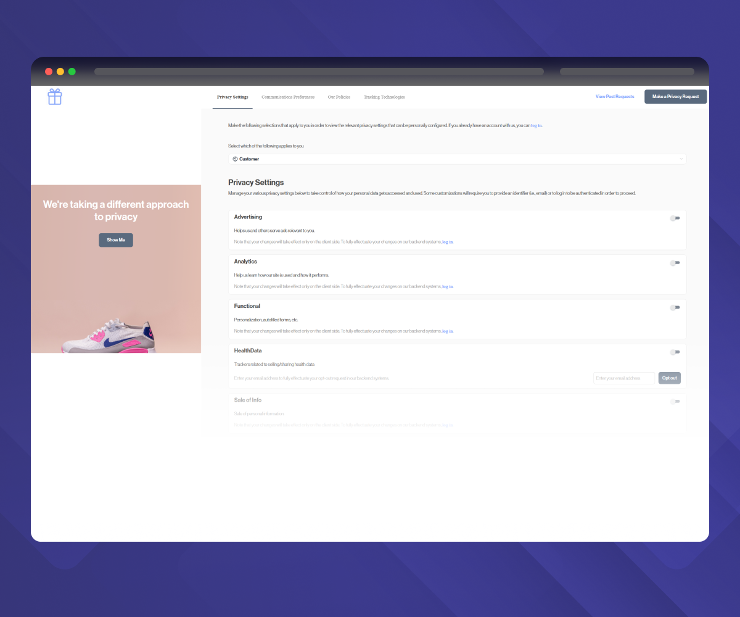Viewport: 740px width, 617px height.
Task: Click Make a Privacy Request button
Action: click(676, 97)
